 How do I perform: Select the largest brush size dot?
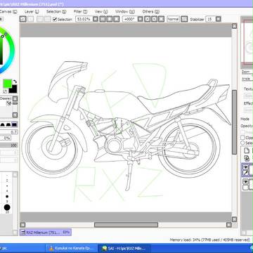pos(7,207)
